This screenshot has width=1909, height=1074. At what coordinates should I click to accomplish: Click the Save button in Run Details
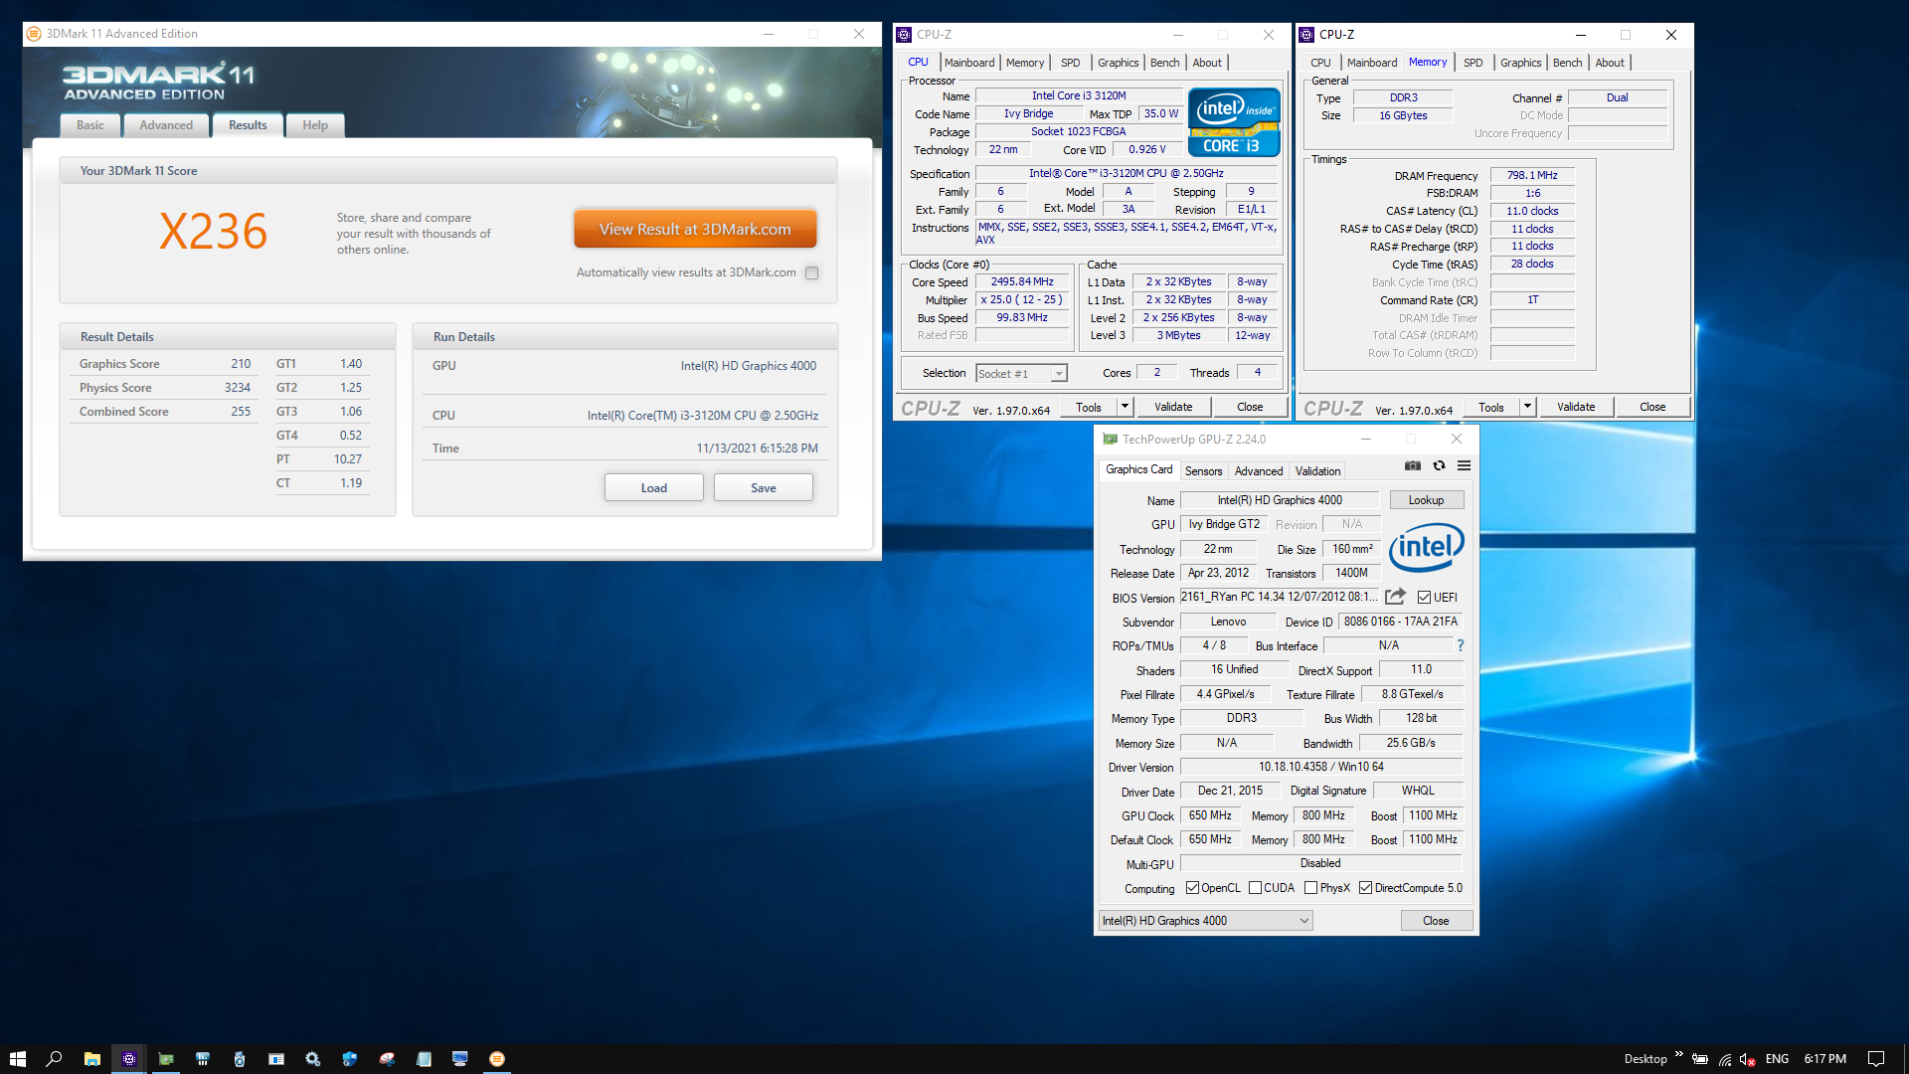click(763, 487)
